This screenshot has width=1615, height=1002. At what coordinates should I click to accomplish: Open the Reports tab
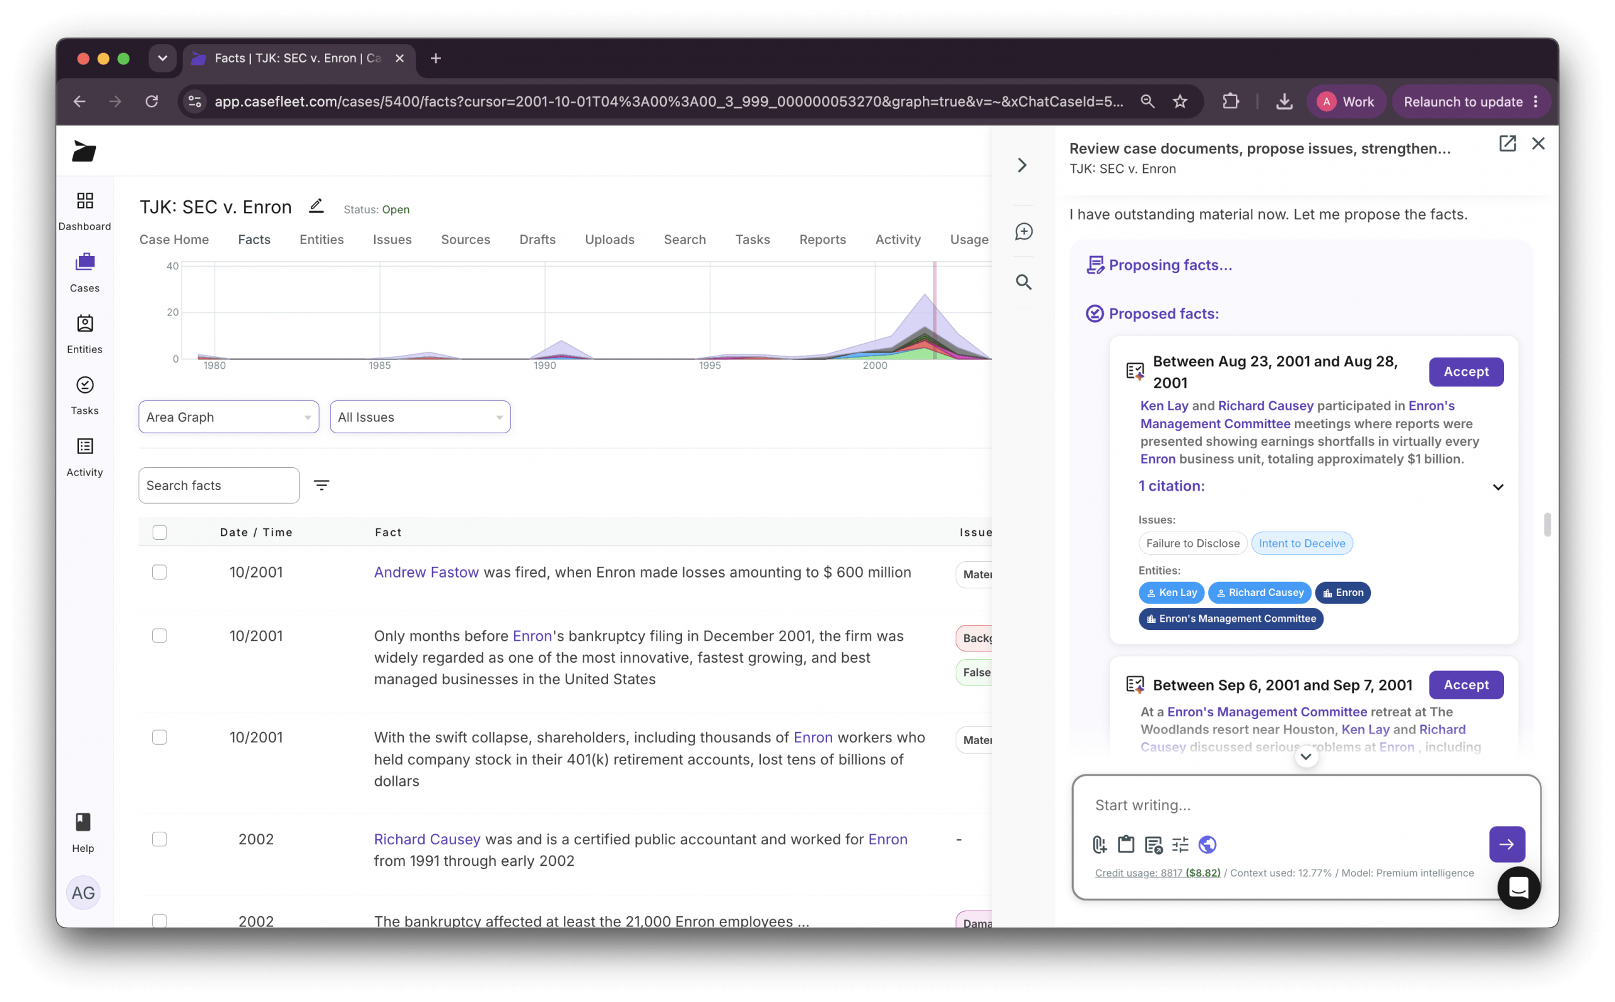click(823, 239)
